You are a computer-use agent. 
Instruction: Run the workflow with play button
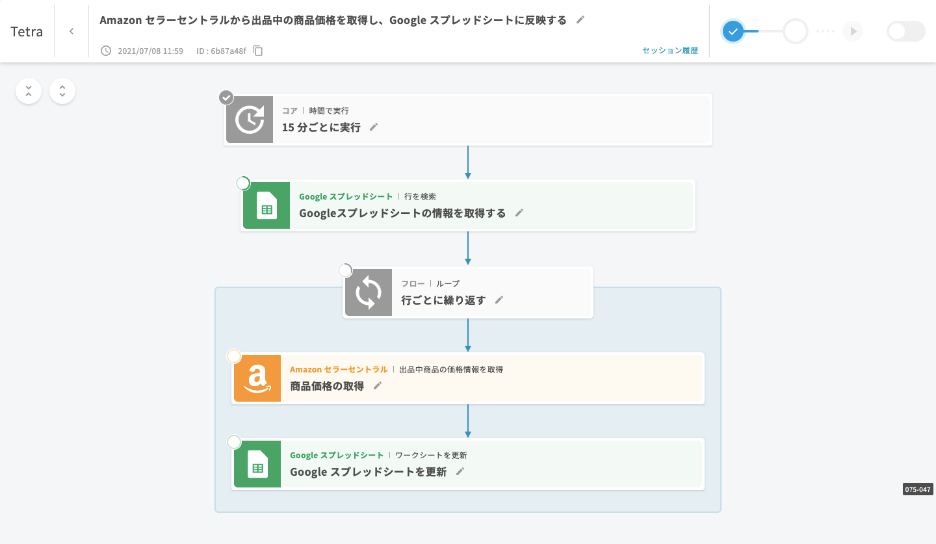click(x=853, y=31)
